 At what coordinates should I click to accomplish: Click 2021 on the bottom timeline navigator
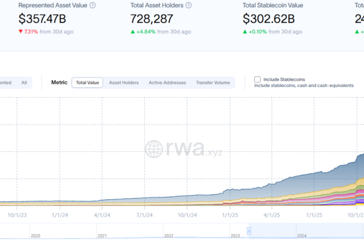pos(102,236)
